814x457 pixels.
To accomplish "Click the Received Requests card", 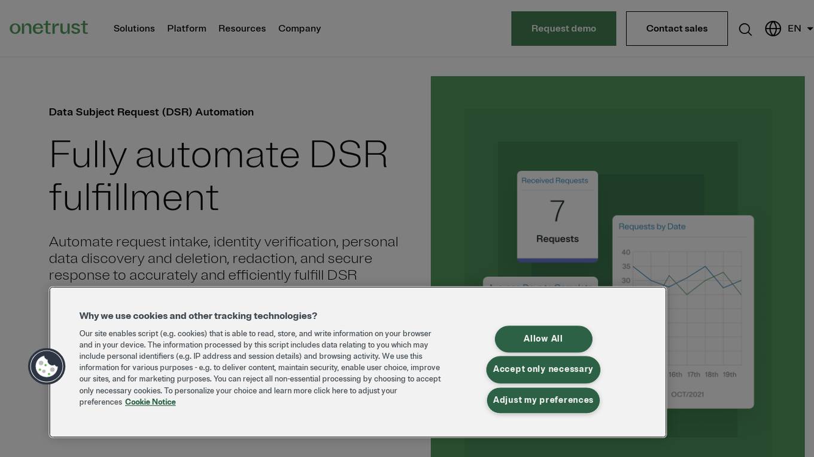I will coord(557,217).
